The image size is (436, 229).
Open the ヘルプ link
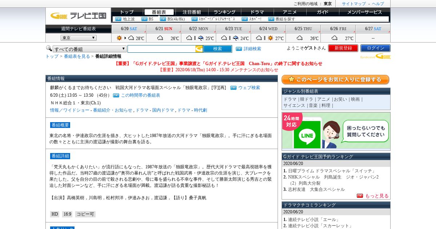[378, 4]
